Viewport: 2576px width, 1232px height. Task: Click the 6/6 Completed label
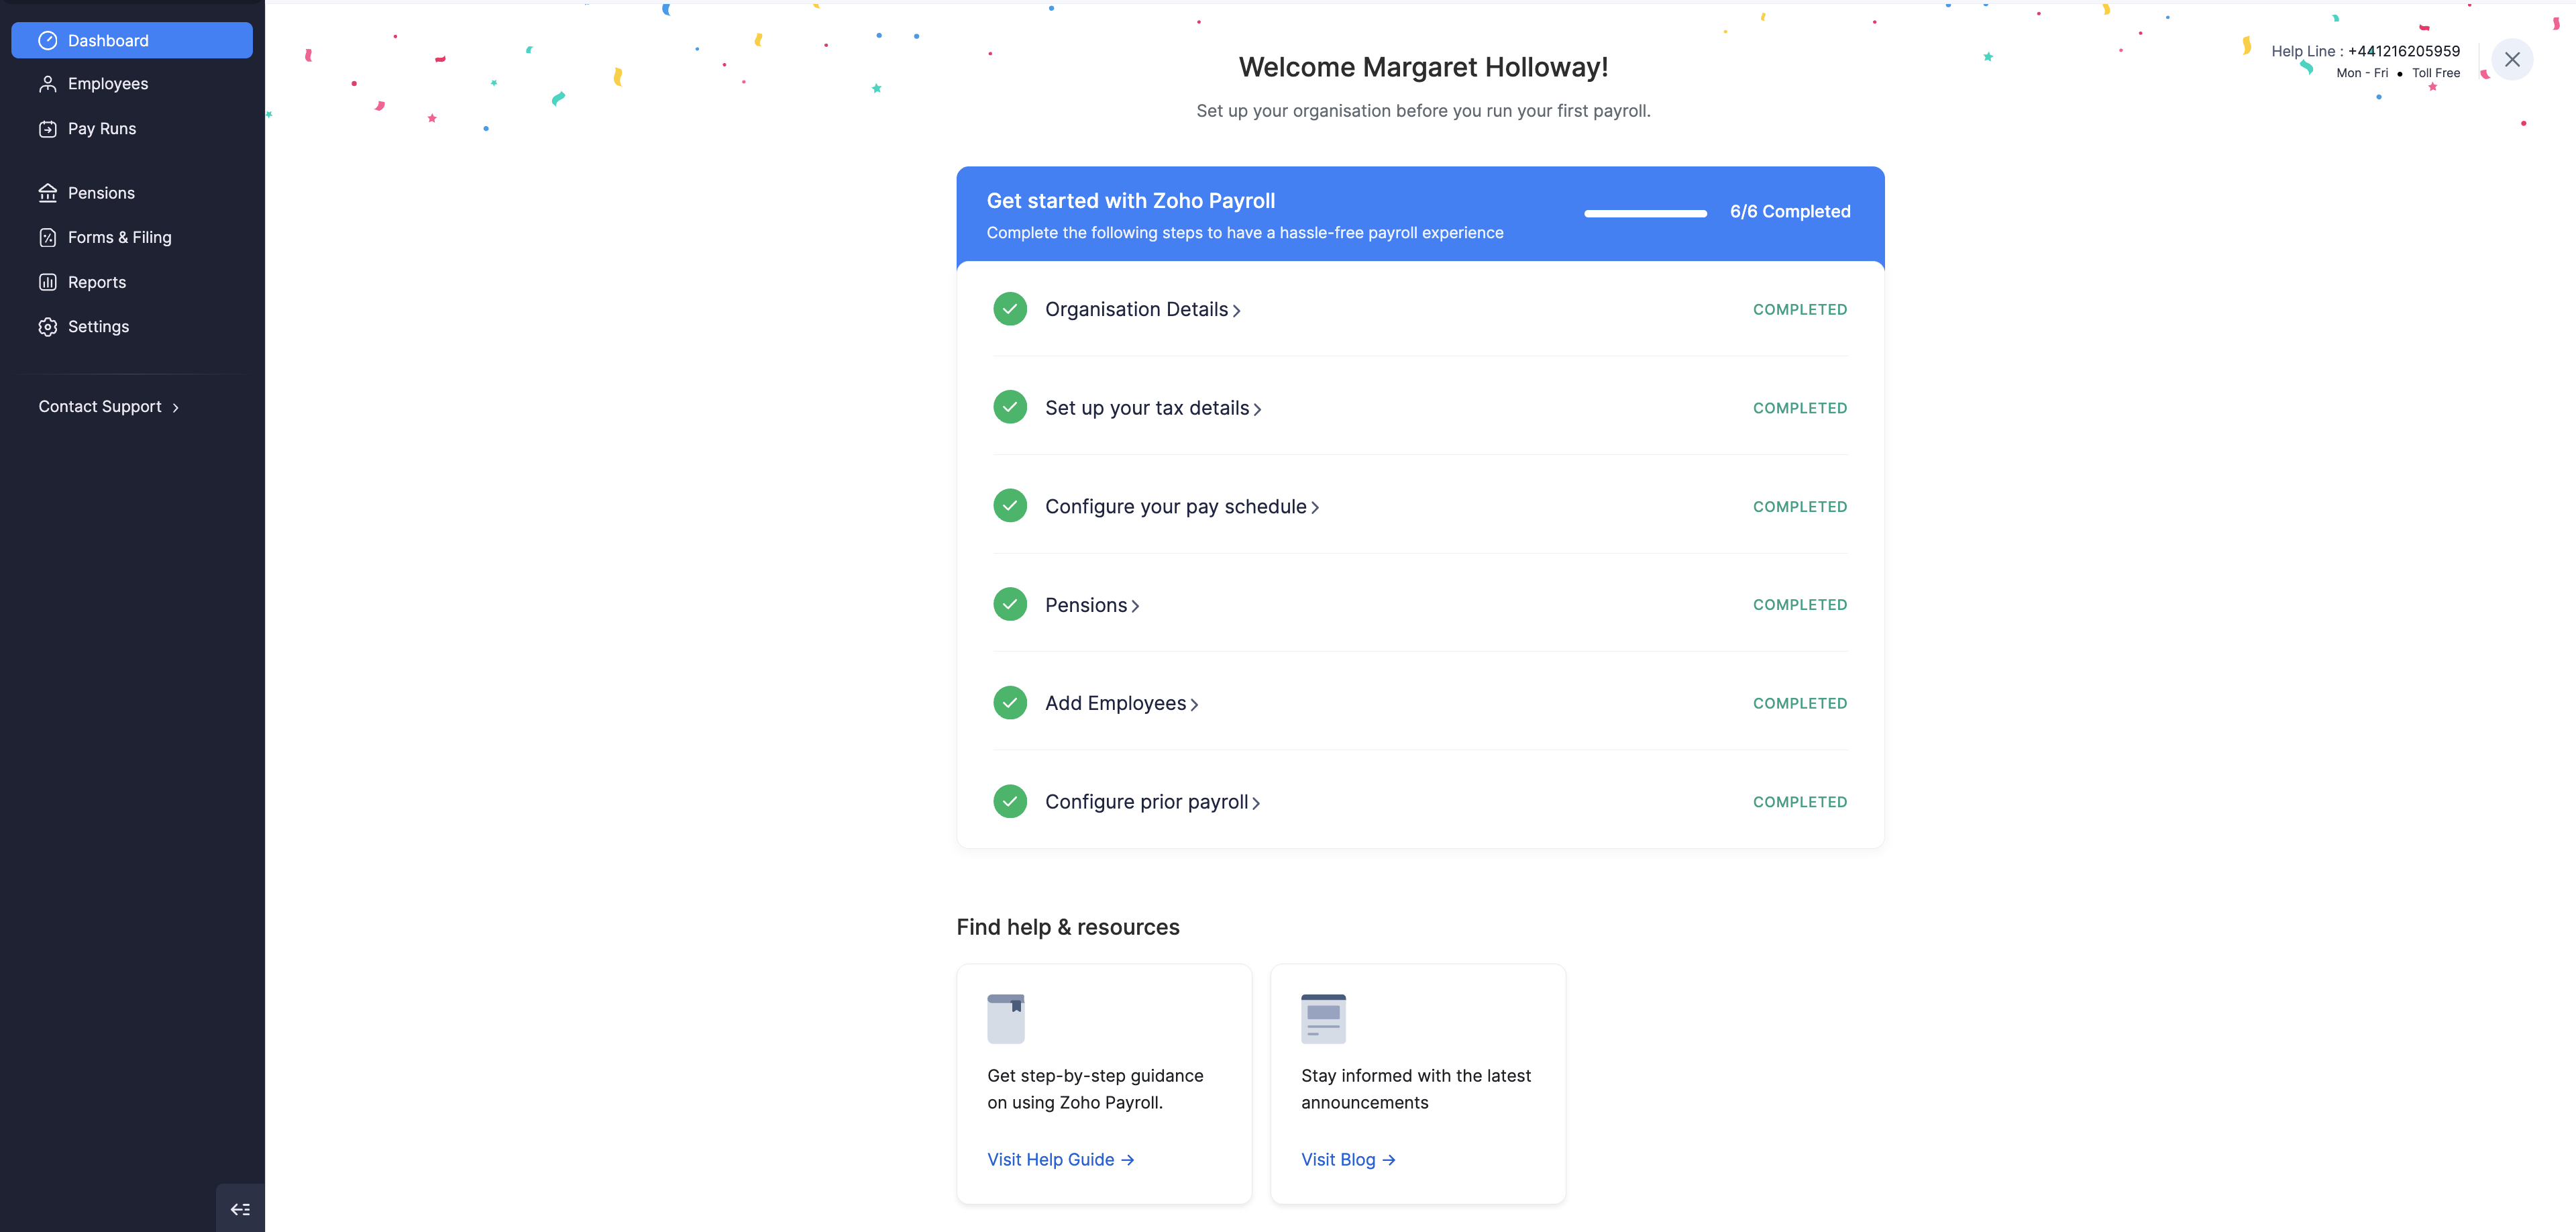tap(1790, 212)
